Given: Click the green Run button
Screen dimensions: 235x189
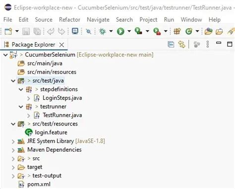Looking at the screenshot, I should pyautogui.click(x=120, y=31).
